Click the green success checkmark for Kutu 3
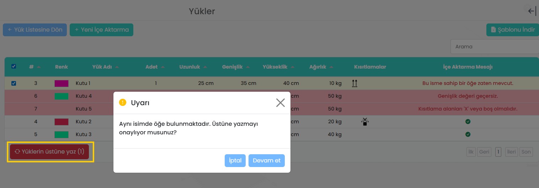This screenshot has width=539, height=188. point(468,134)
